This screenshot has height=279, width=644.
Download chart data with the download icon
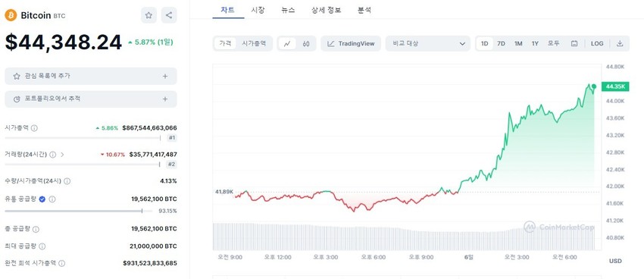tap(620, 43)
